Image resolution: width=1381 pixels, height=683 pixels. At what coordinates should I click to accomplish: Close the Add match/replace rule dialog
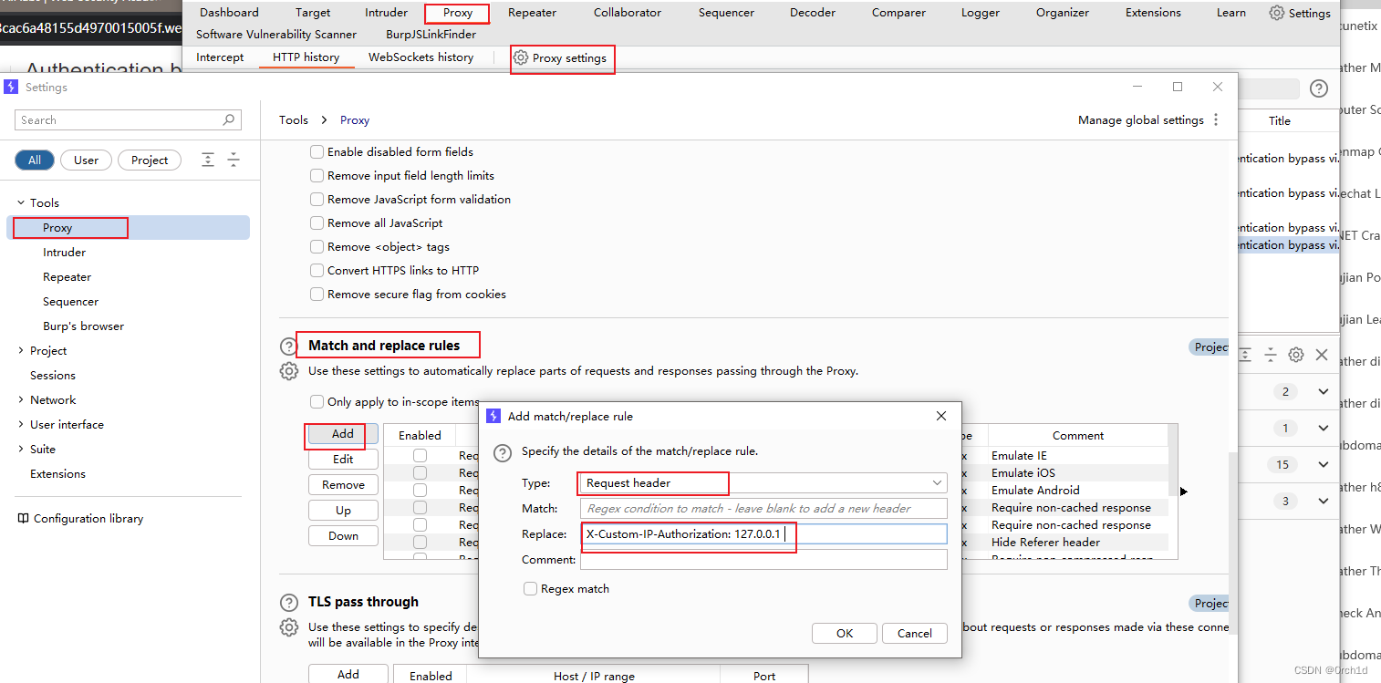[x=941, y=416]
